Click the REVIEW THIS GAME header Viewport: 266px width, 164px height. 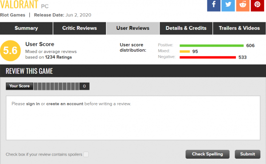pyautogui.click(x=29, y=71)
